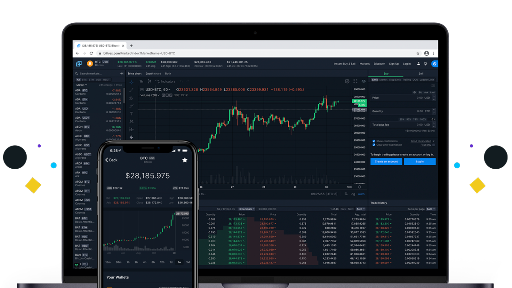The width and height of the screenshot is (512, 288).
Task: Open the labs flask icon
Action: (418, 64)
